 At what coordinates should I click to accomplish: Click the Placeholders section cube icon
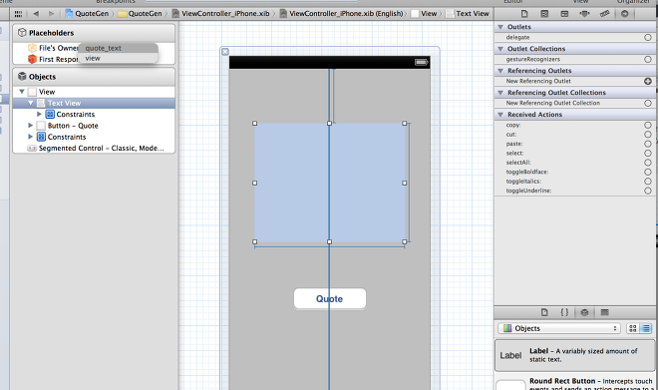22,33
